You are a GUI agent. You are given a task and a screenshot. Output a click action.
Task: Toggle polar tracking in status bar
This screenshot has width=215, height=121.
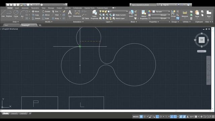point(161,117)
